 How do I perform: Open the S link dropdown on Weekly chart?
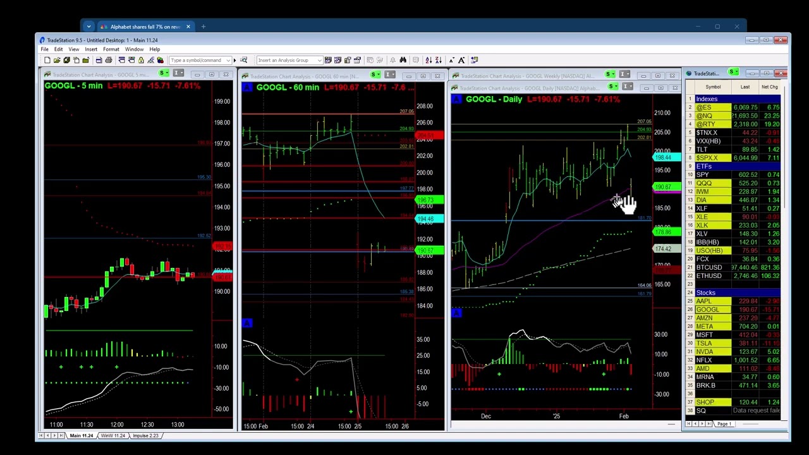pyautogui.click(x=614, y=75)
